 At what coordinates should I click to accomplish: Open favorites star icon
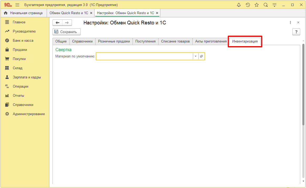(x=257, y=5)
